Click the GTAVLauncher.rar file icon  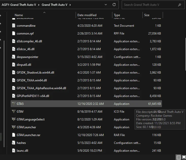coord(14,135)
